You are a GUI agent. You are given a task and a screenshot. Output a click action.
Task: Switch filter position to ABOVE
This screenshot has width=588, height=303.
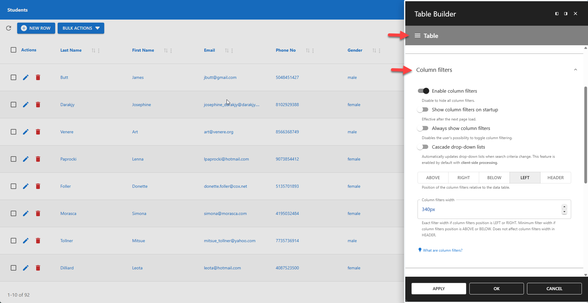pos(433,178)
